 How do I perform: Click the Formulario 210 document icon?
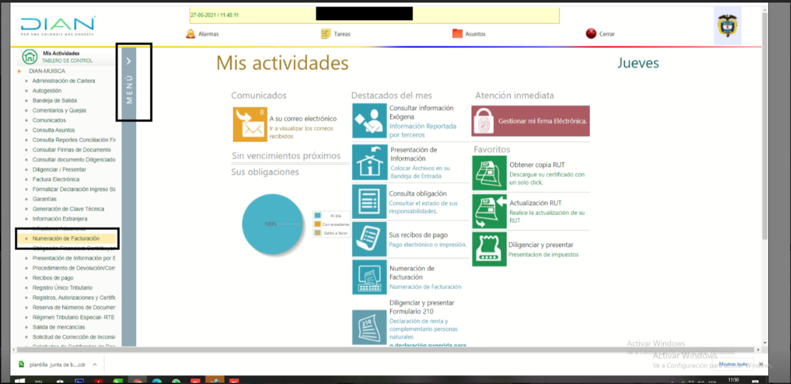[x=369, y=327]
